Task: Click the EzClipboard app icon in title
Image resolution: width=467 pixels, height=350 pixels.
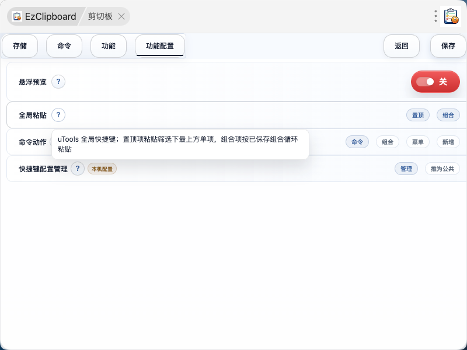Action: click(17, 16)
